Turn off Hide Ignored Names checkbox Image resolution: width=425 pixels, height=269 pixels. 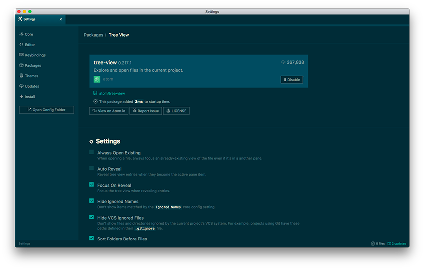click(x=92, y=201)
